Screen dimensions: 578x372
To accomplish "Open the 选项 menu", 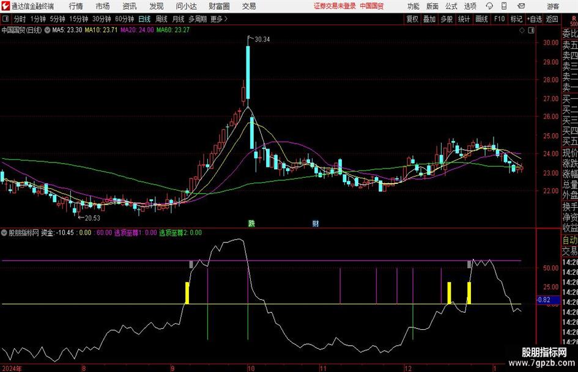I will tap(470, 6).
